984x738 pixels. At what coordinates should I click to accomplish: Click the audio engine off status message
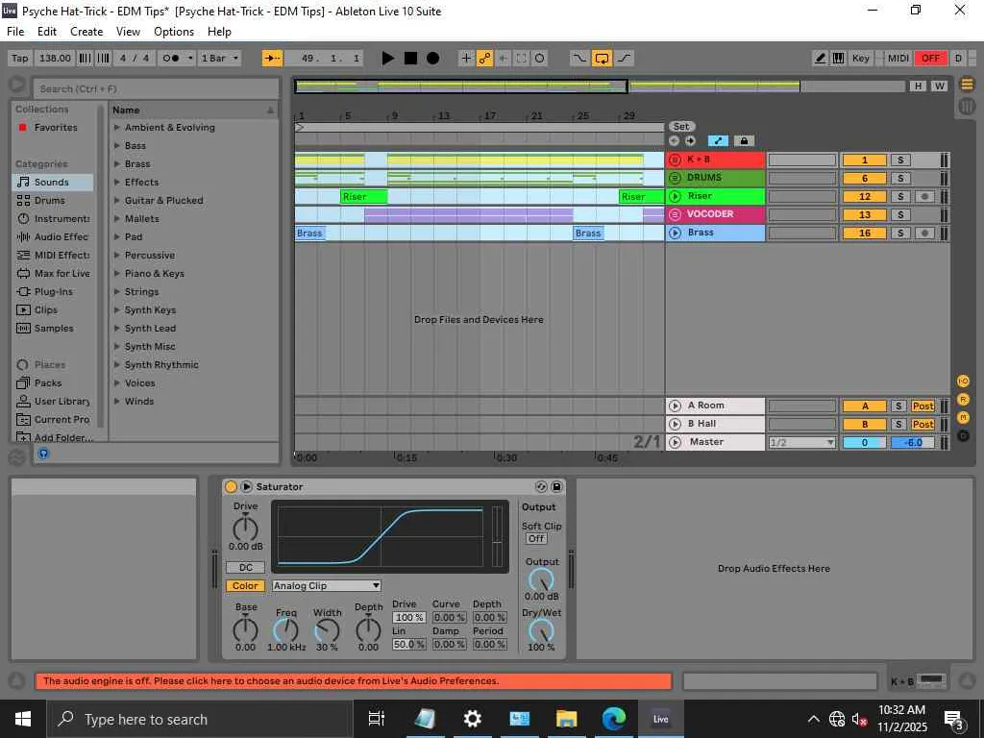pyautogui.click(x=354, y=681)
